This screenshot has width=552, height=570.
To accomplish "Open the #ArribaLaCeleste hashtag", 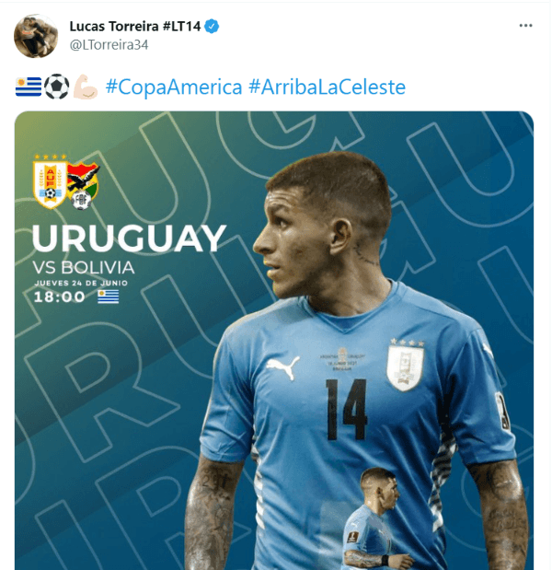I will (327, 87).
